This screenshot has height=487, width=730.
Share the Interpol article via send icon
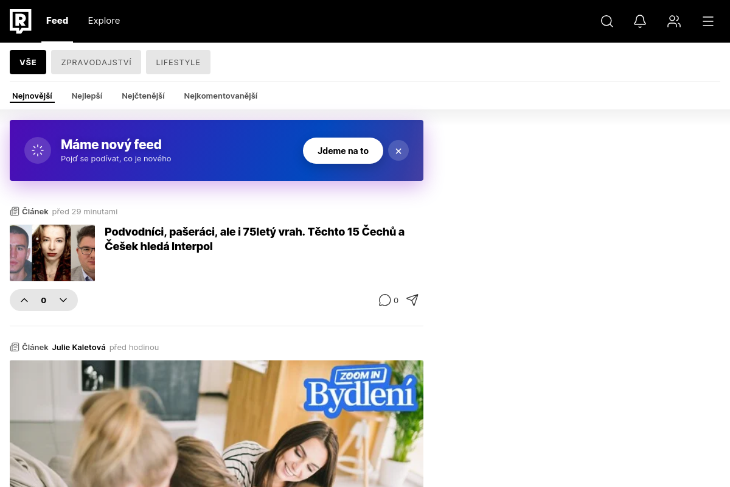pos(412,300)
